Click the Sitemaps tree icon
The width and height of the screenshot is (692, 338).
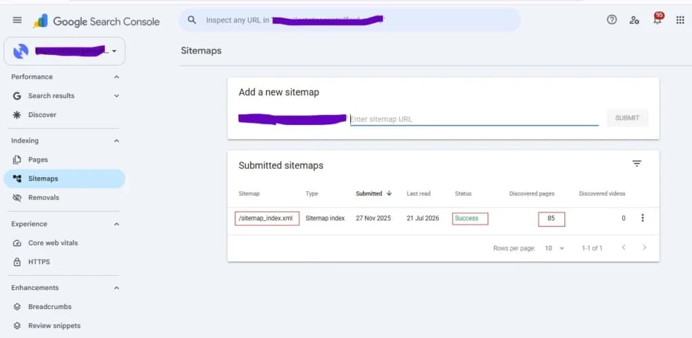17,178
